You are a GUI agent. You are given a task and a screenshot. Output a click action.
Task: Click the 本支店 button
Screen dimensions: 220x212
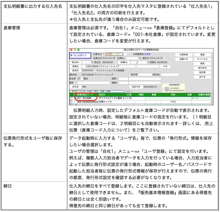point(75,87)
